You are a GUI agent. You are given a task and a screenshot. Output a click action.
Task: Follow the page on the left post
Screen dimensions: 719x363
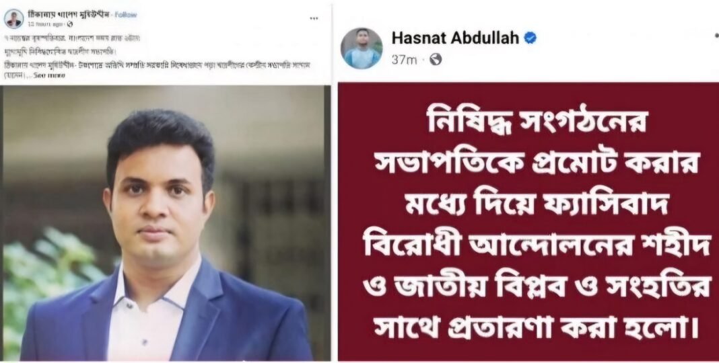point(126,14)
